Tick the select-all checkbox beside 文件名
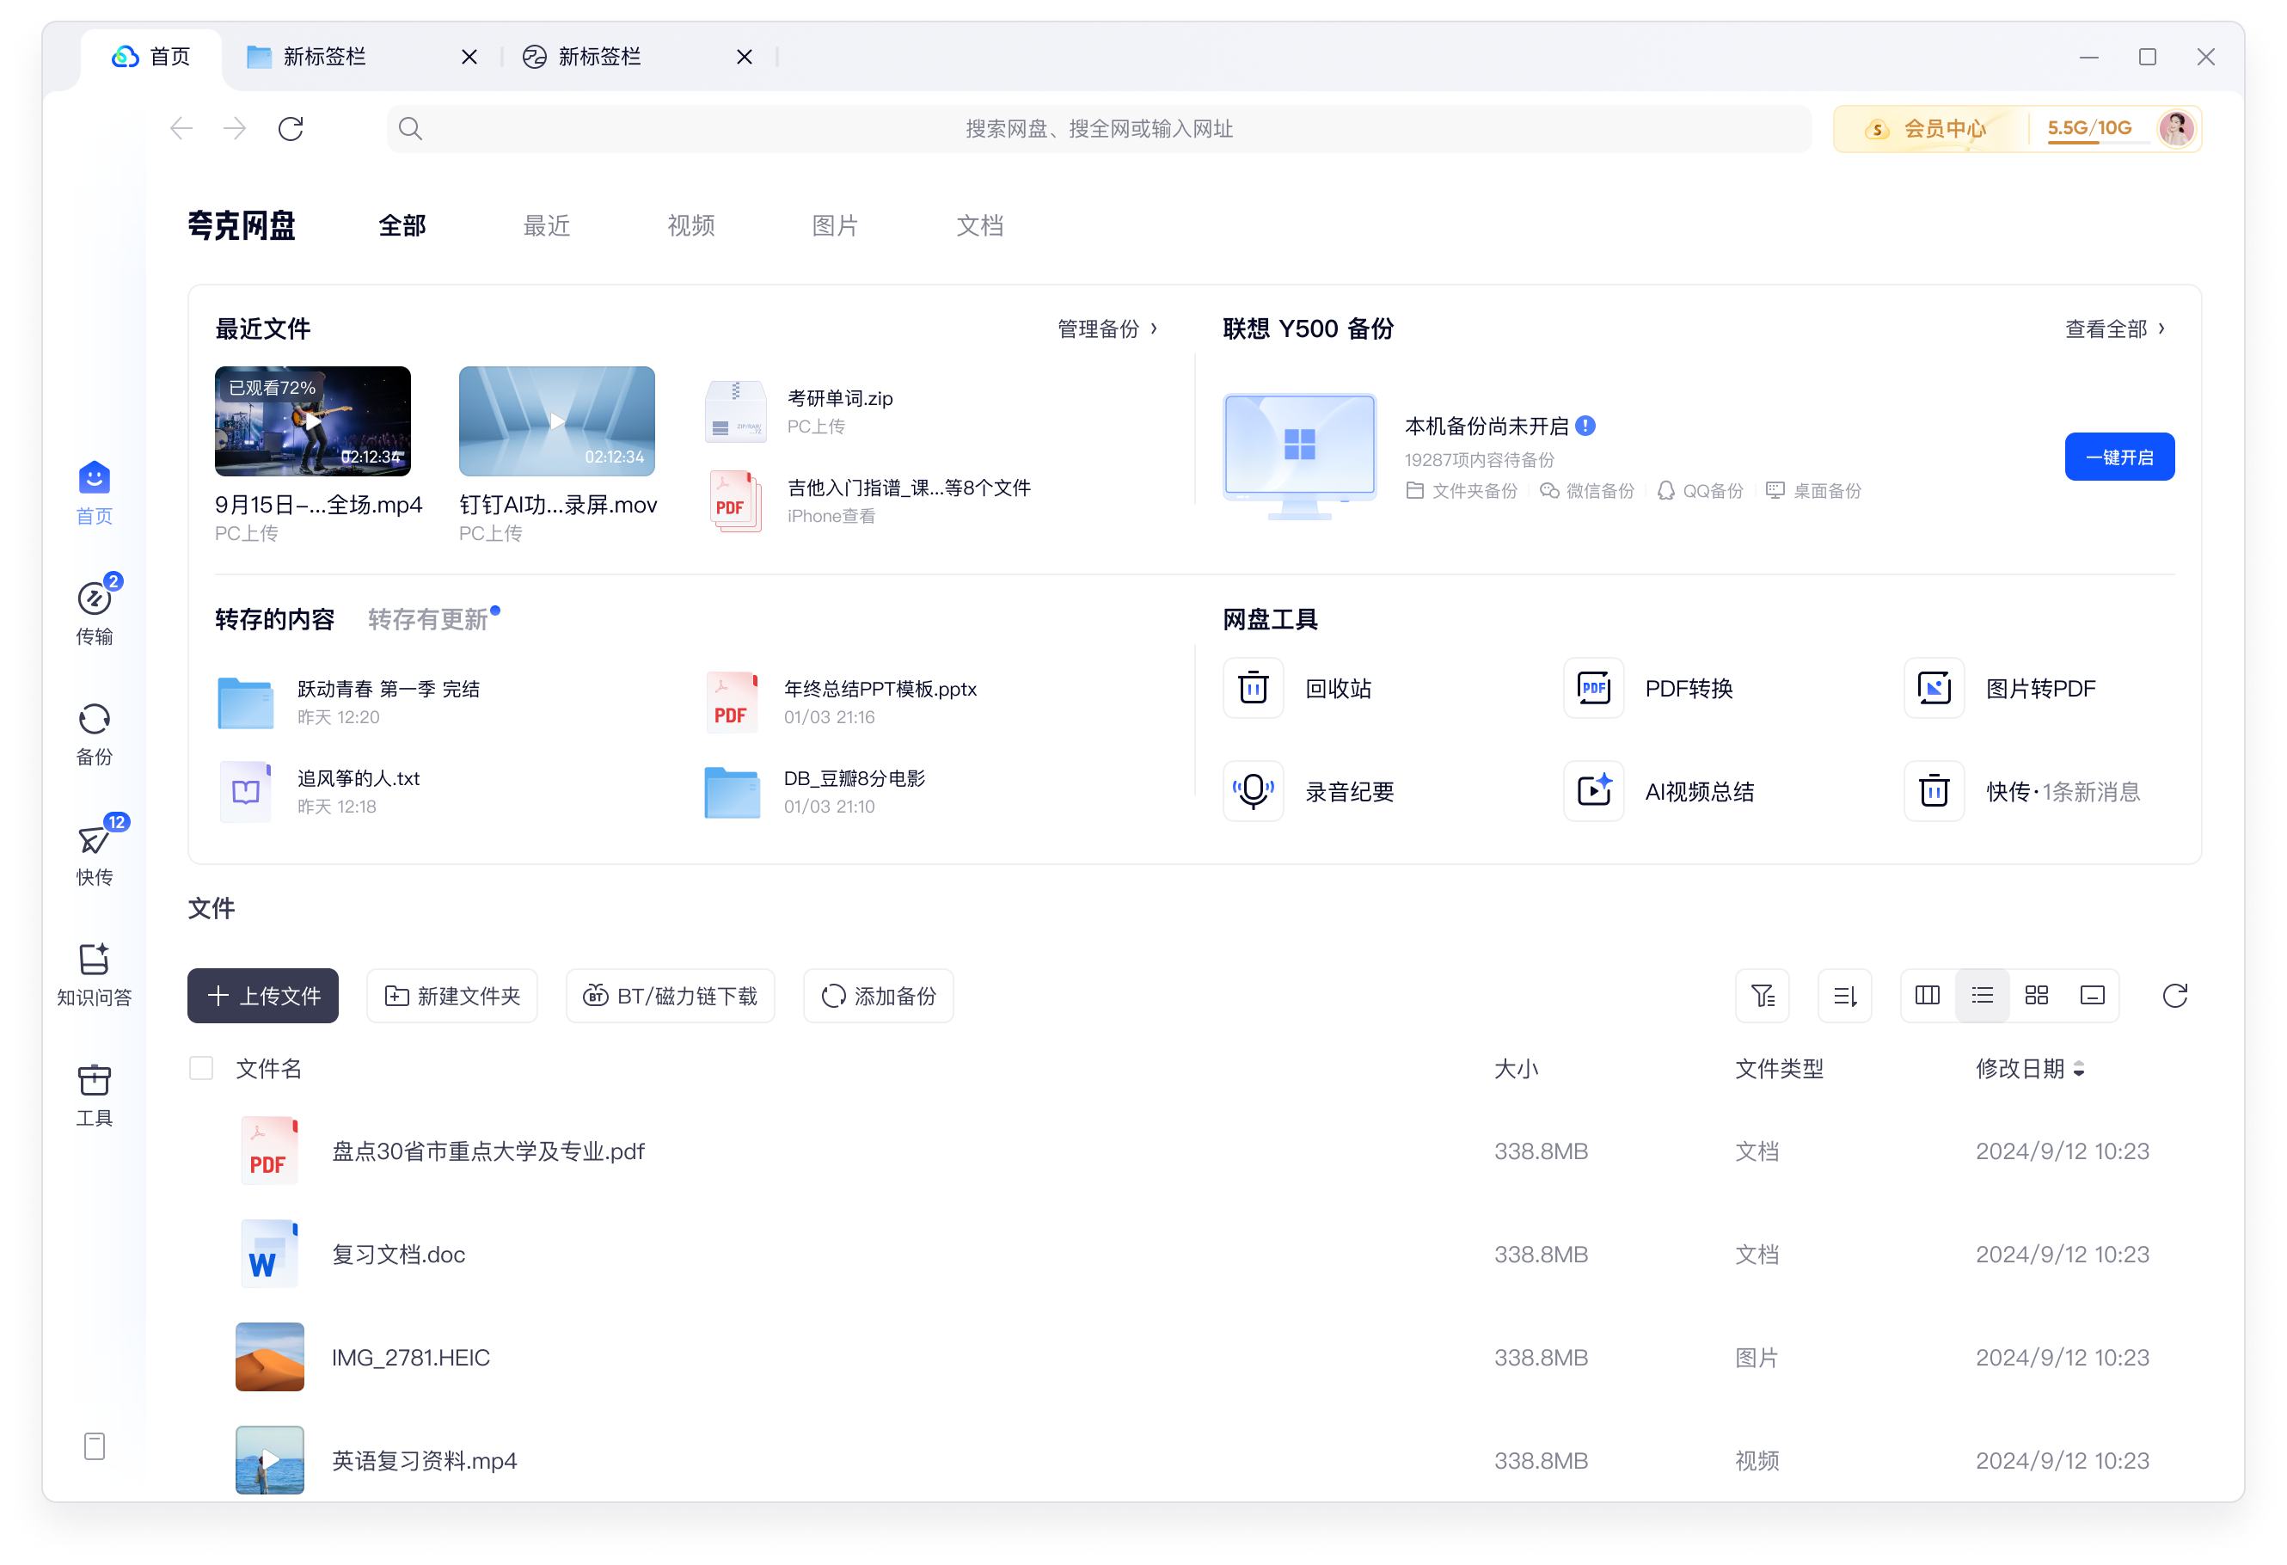Image resolution: width=2287 pixels, height=1565 pixels. tap(200, 1068)
